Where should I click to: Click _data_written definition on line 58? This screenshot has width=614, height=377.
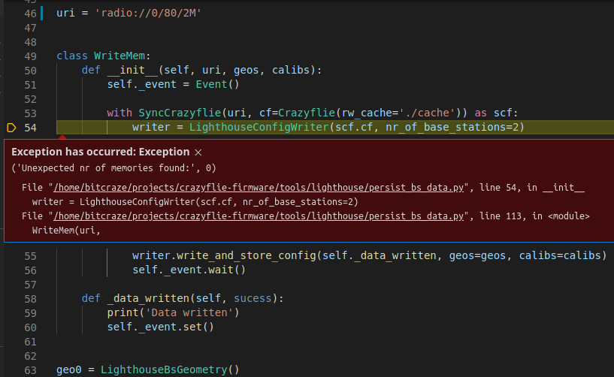click(x=148, y=298)
